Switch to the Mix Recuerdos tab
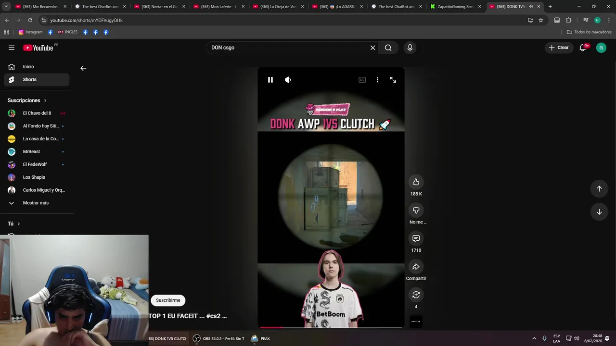Screen dimensions: 616x346 pyautogui.click(x=40, y=7)
